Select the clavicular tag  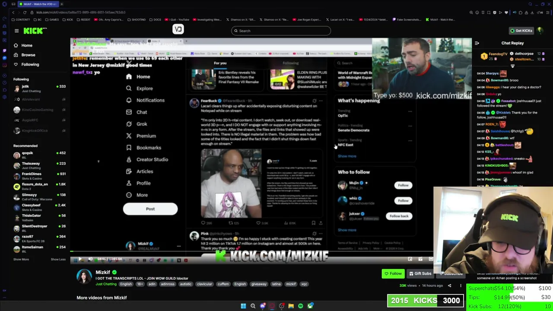[204, 284]
